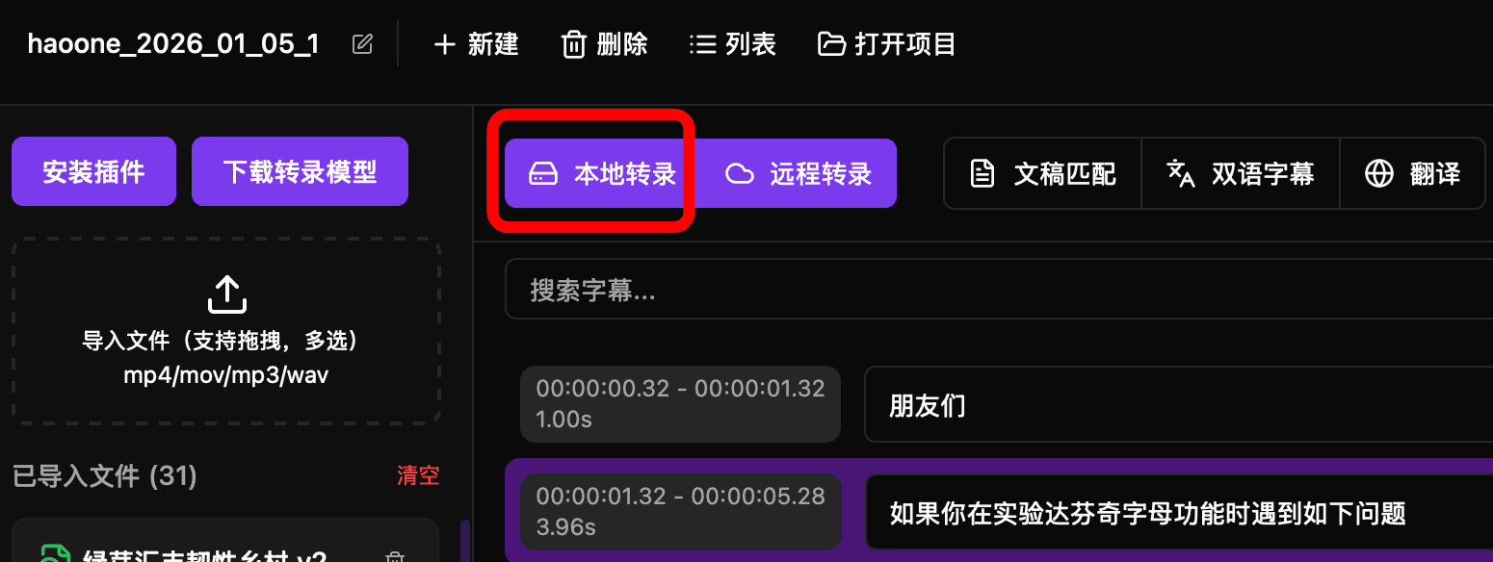Click the pencil icon to rename the project
Screen dimensions: 1493x562
(362, 44)
